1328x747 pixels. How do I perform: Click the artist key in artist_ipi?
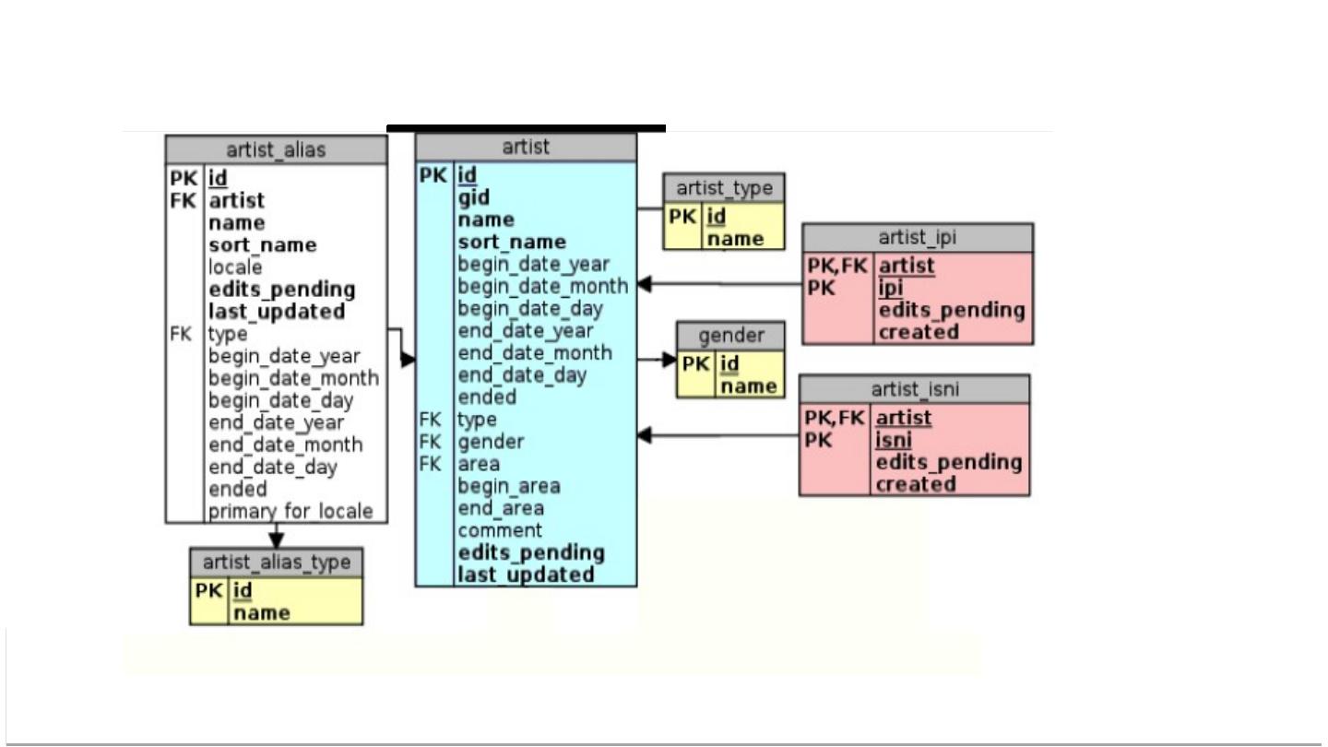(907, 266)
